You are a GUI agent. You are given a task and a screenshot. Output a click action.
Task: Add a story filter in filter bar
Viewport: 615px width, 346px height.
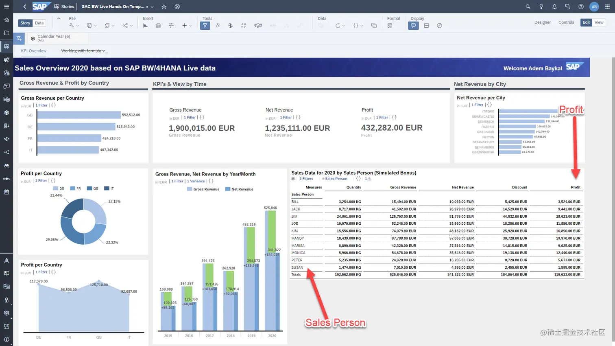pos(19,38)
